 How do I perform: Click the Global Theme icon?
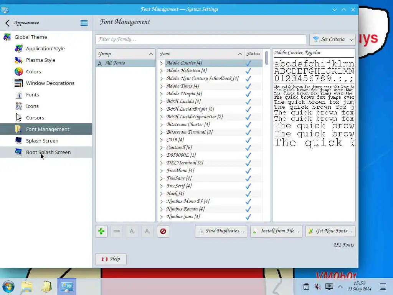[7, 37]
